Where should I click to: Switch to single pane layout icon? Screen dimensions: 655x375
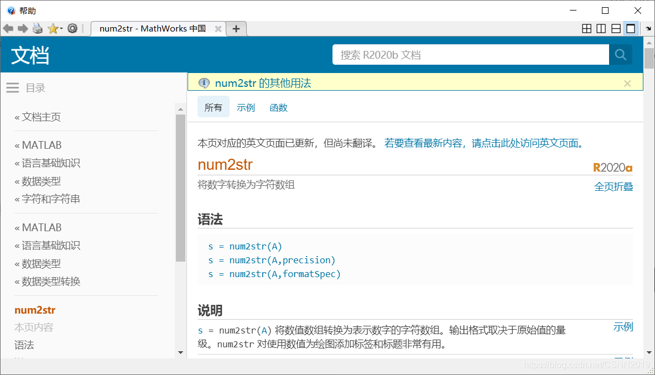pyautogui.click(x=631, y=28)
